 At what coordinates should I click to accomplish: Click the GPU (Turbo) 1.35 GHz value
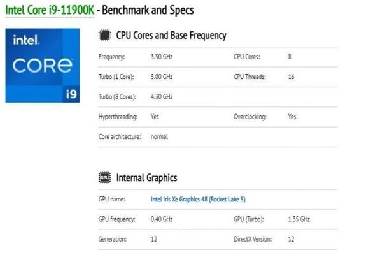click(x=299, y=219)
